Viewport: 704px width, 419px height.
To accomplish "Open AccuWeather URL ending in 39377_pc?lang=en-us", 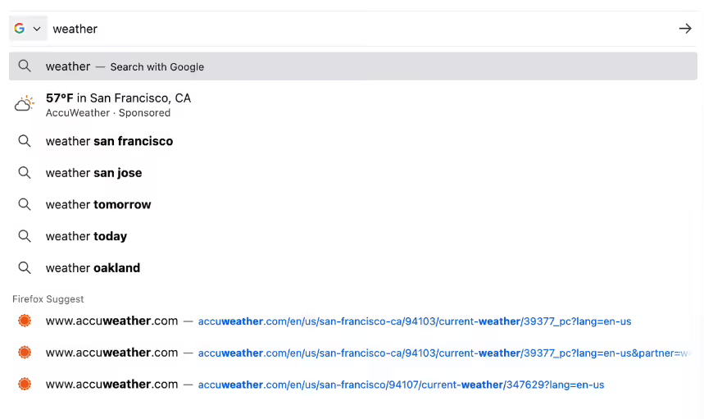I will point(414,321).
